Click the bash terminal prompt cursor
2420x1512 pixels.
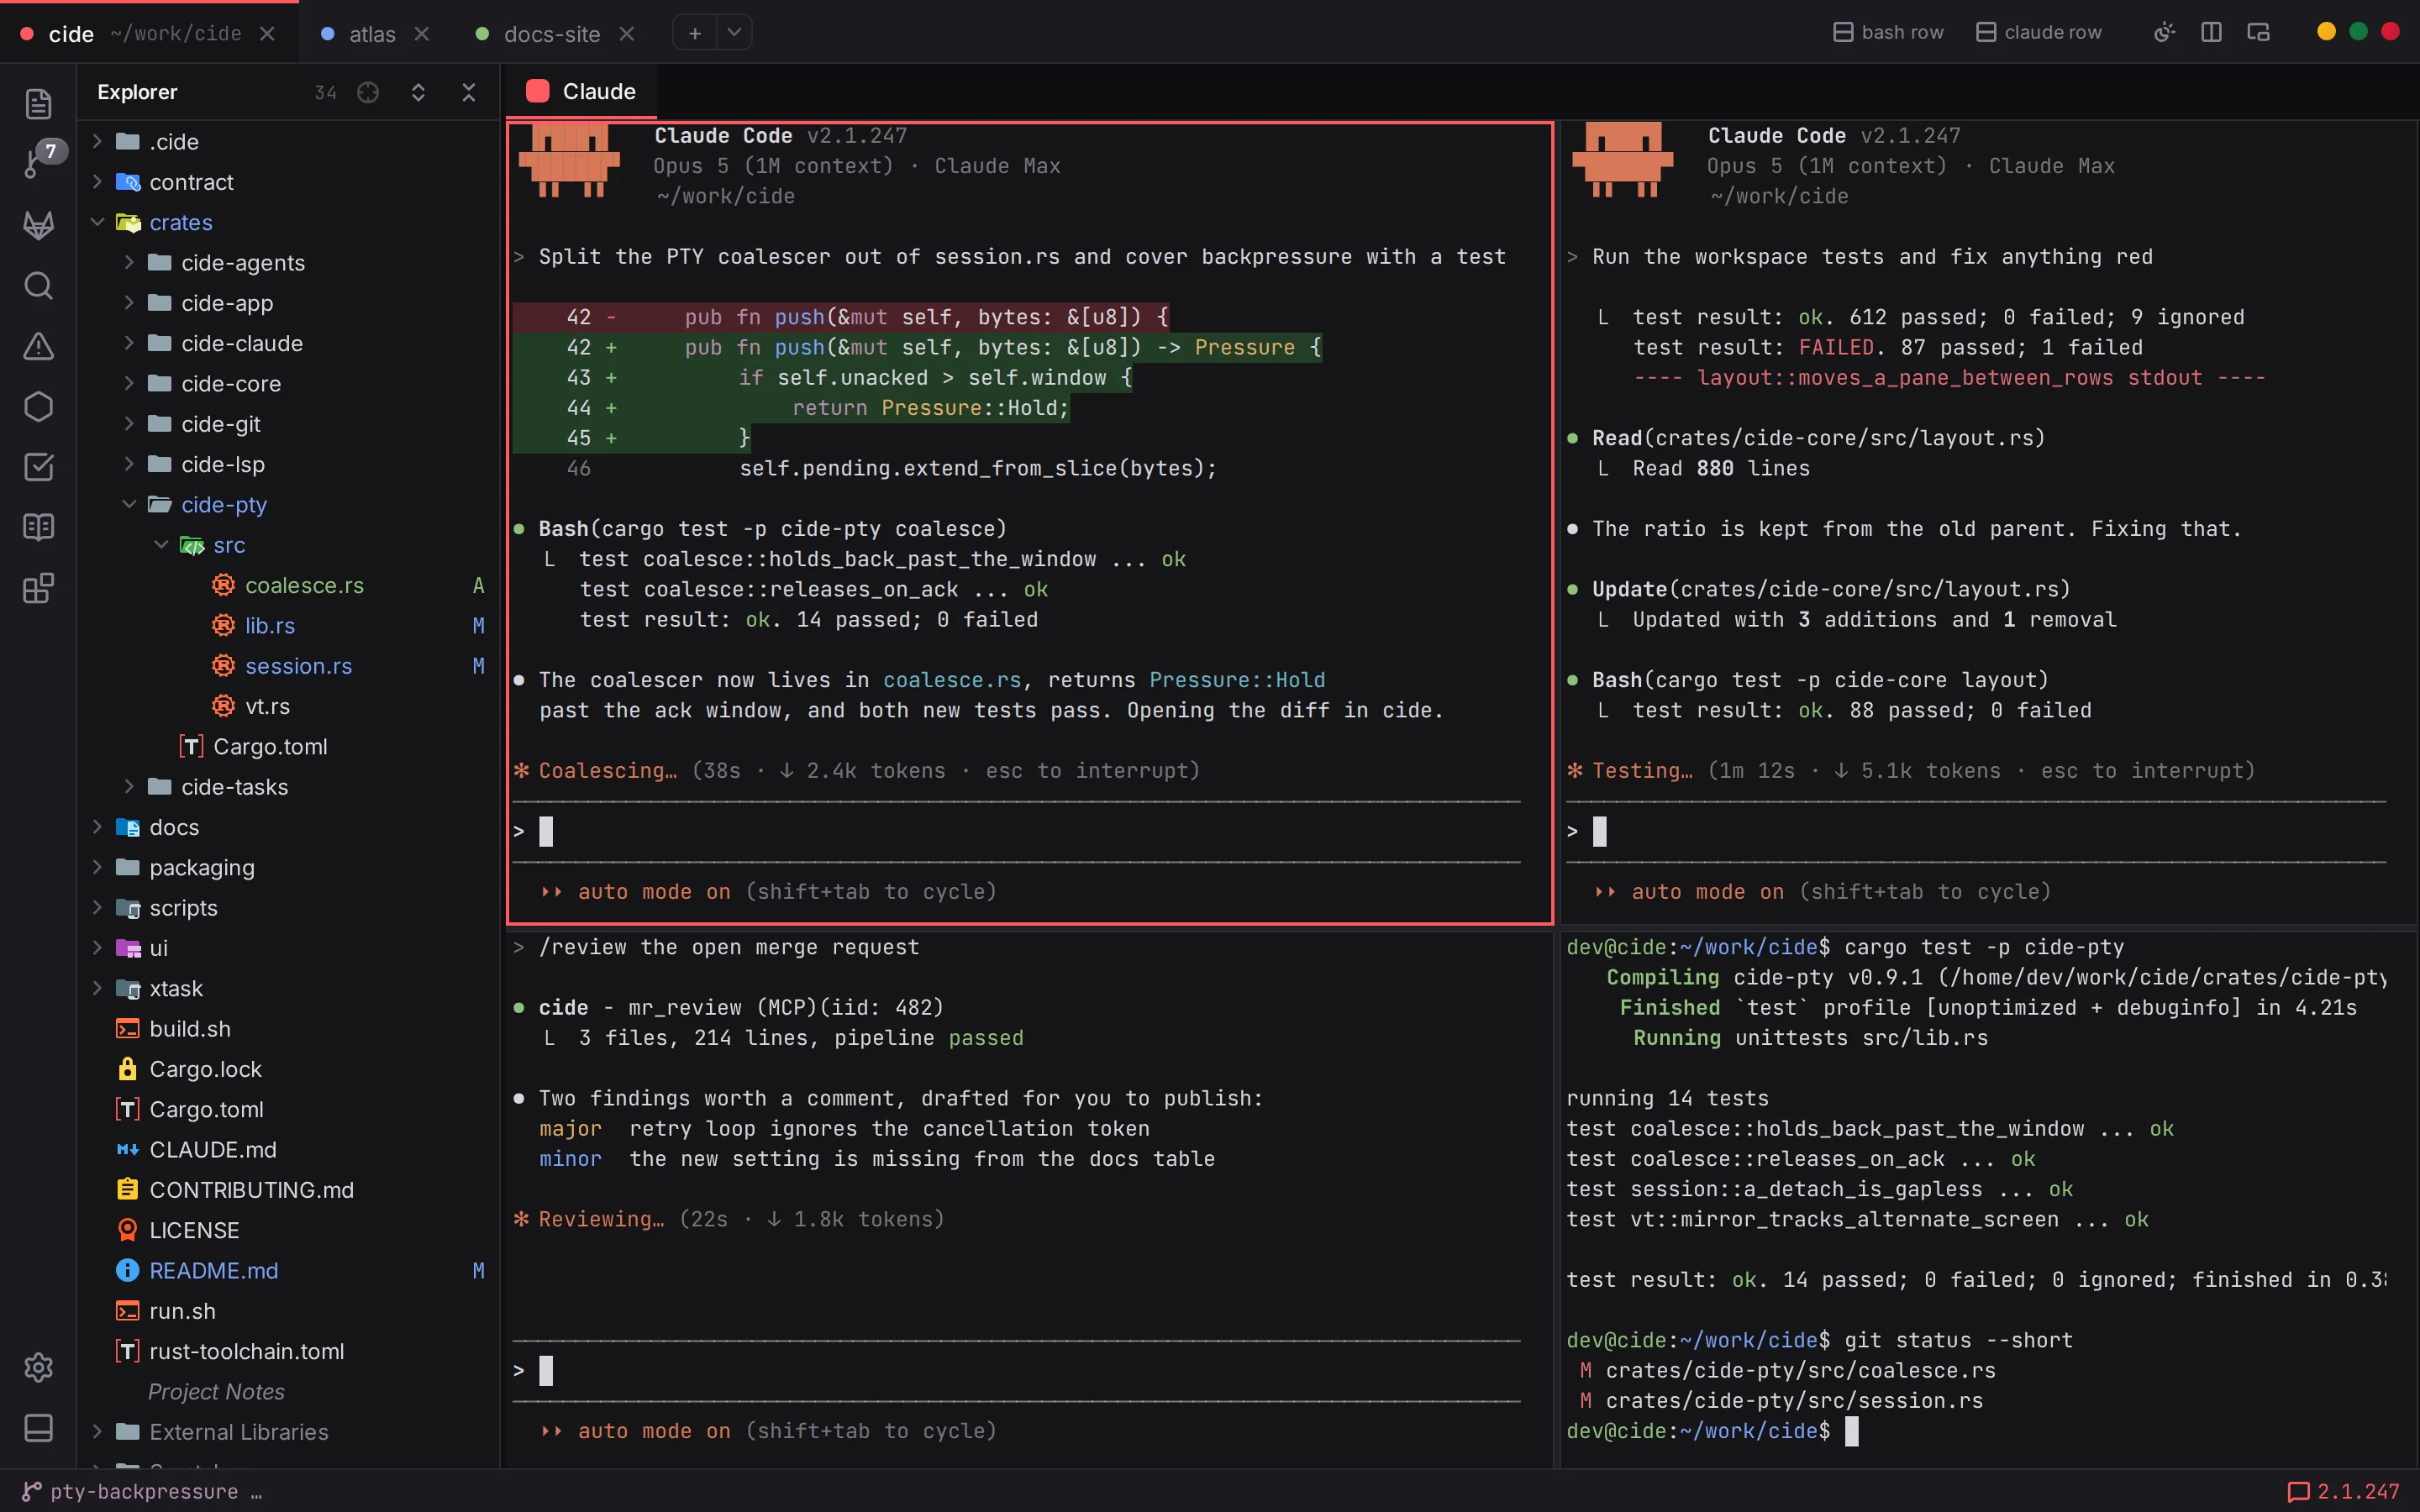[1851, 1431]
